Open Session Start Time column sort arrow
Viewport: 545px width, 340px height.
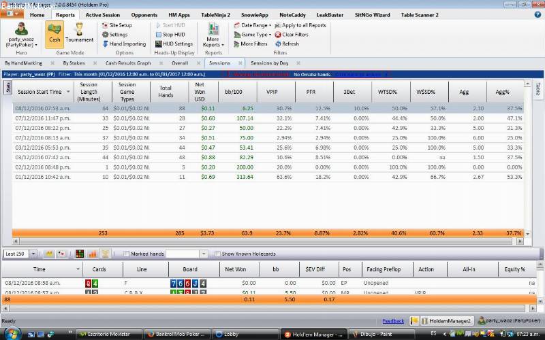click(68, 92)
